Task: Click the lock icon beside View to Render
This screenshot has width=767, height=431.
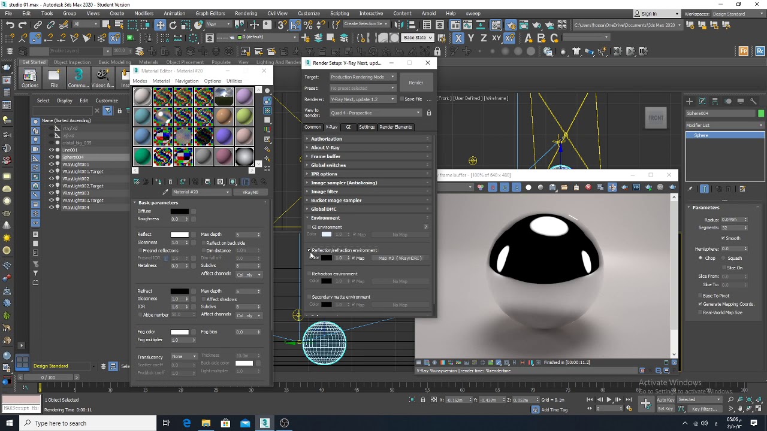Action: coord(428,113)
